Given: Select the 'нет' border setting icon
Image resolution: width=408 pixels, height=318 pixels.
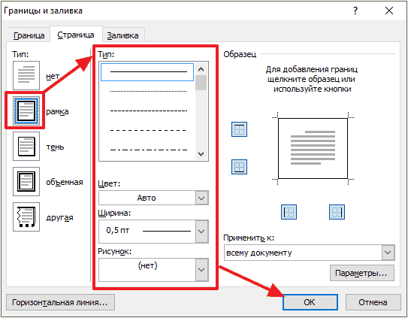Looking at the screenshot, I should point(26,75).
